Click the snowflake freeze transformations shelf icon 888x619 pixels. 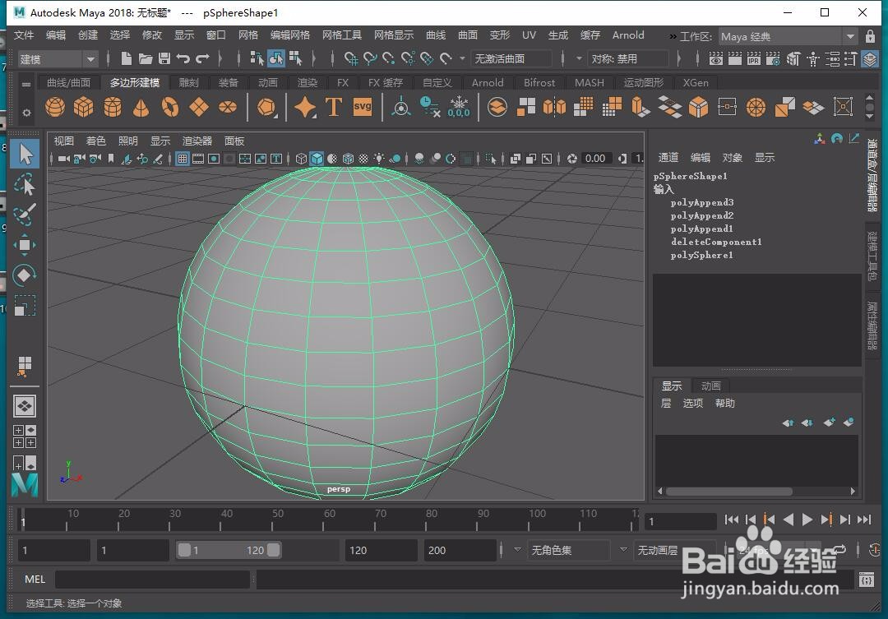point(459,107)
